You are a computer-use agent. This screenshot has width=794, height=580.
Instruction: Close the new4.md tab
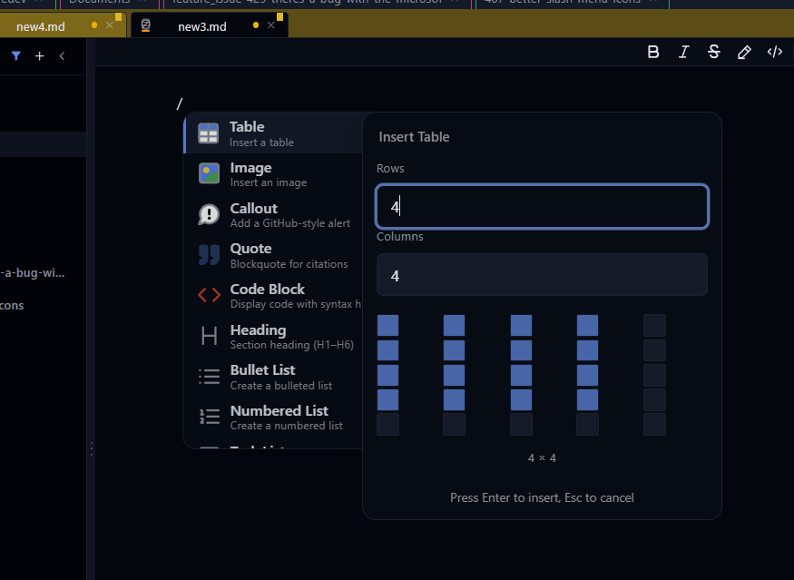(110, 25)
